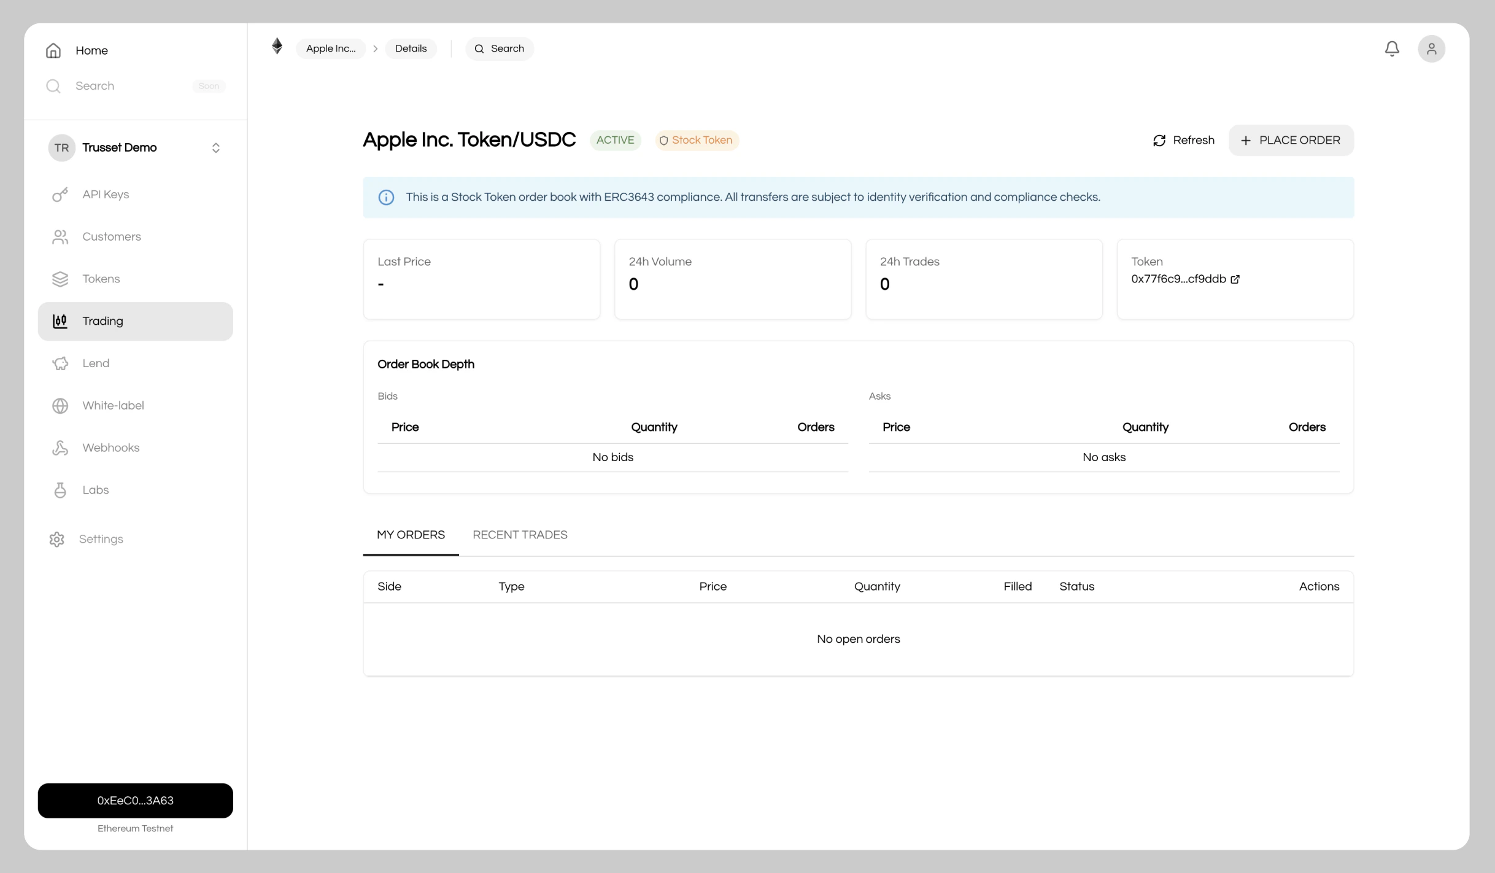1495x873 pixels.
Task: Select the Tokens icon in sidebar
Action: [60, 279]
